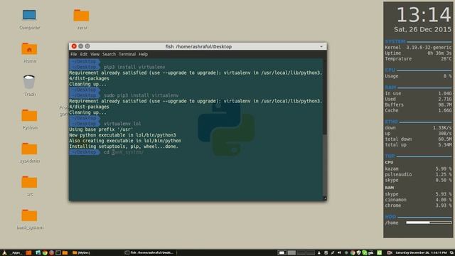Click the camera recorder icon in the tray
The image size is (455, 256).
(390, 253)
